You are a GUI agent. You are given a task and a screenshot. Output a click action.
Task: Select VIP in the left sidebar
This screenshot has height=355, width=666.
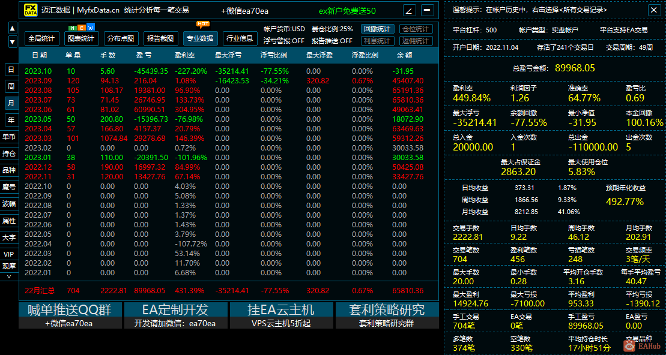click(10, 254)
